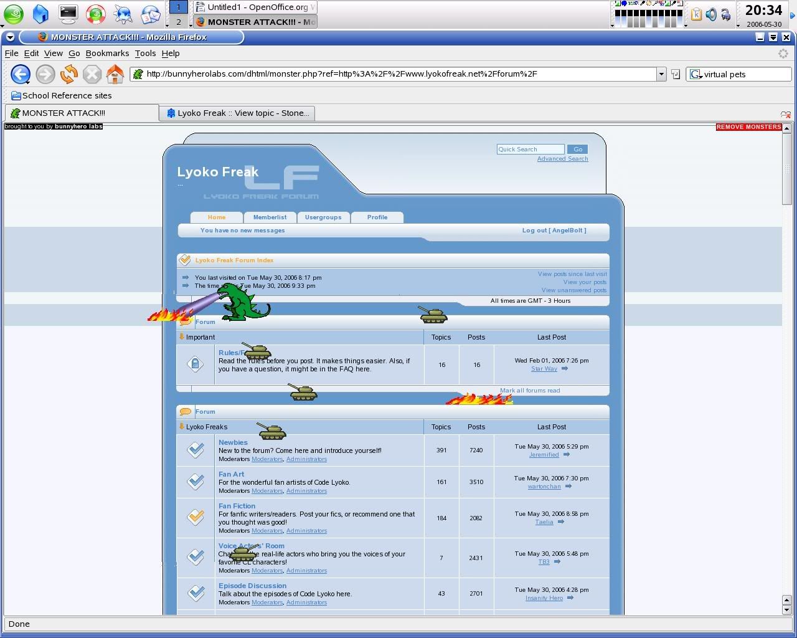Click the Quick Search field
This screenshot has width=797, height=638.
(x=531, y=149)
